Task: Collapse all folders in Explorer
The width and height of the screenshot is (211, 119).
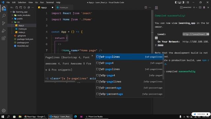Action: pos(29,7)
